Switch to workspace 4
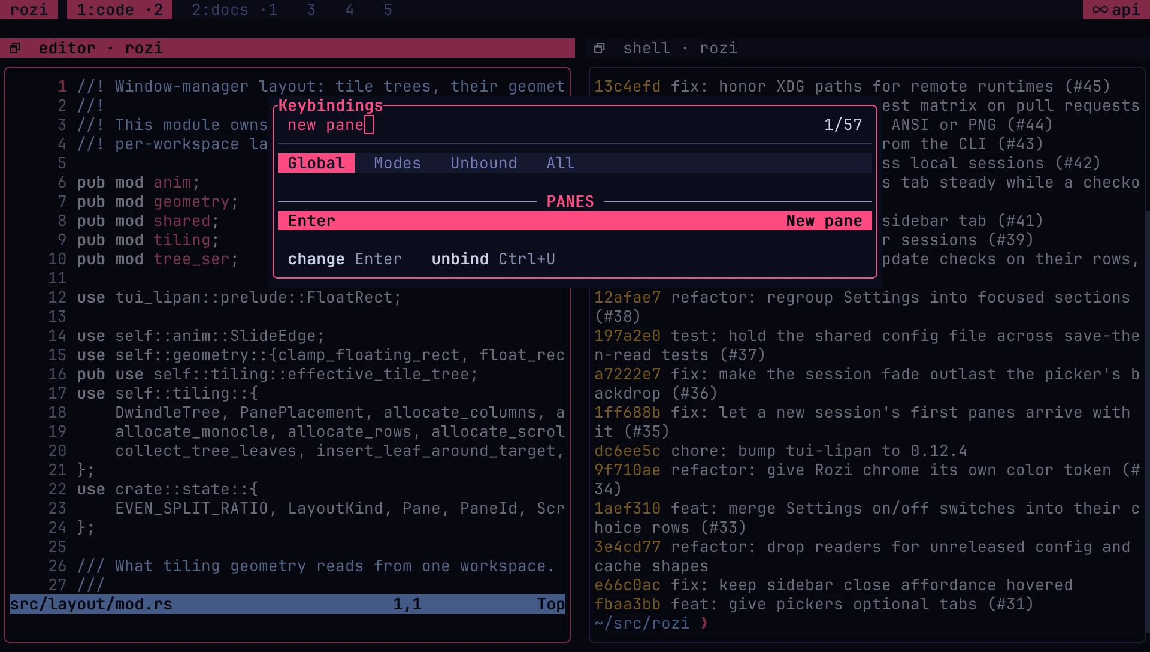 coord(349,10)
